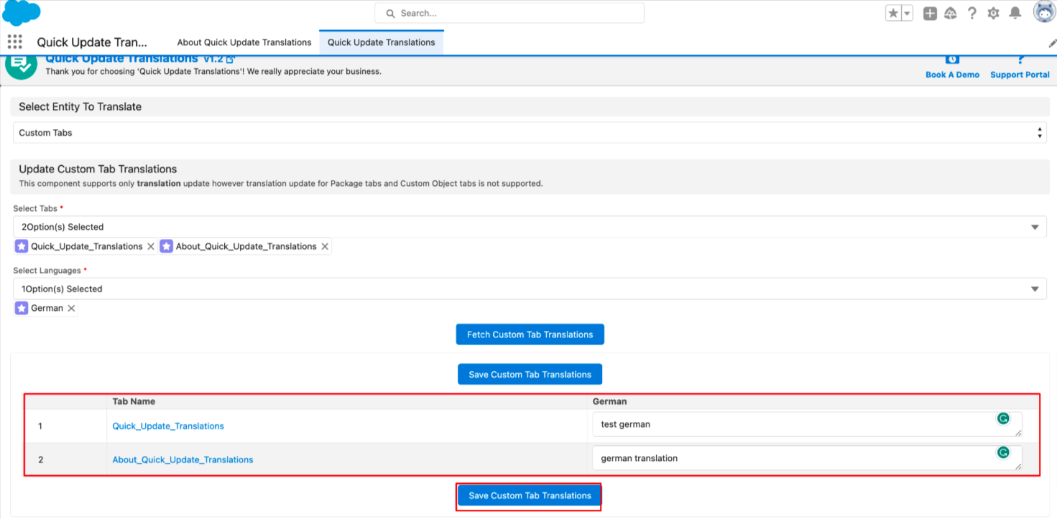Open the Support Portal link
1057x519 pixels.
click(x=1020, y=75)
